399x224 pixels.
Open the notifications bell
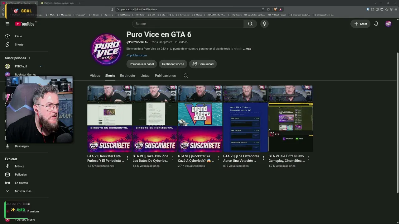tap(376, 24)
